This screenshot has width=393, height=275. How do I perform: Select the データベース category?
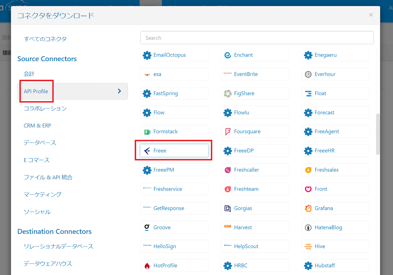pyautogui.click(x=40, y=143)
